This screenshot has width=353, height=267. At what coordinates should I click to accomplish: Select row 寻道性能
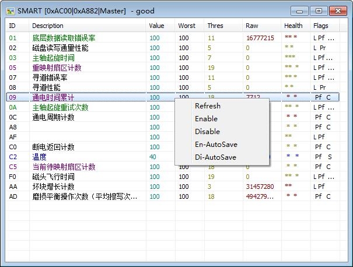click(173, 87)
